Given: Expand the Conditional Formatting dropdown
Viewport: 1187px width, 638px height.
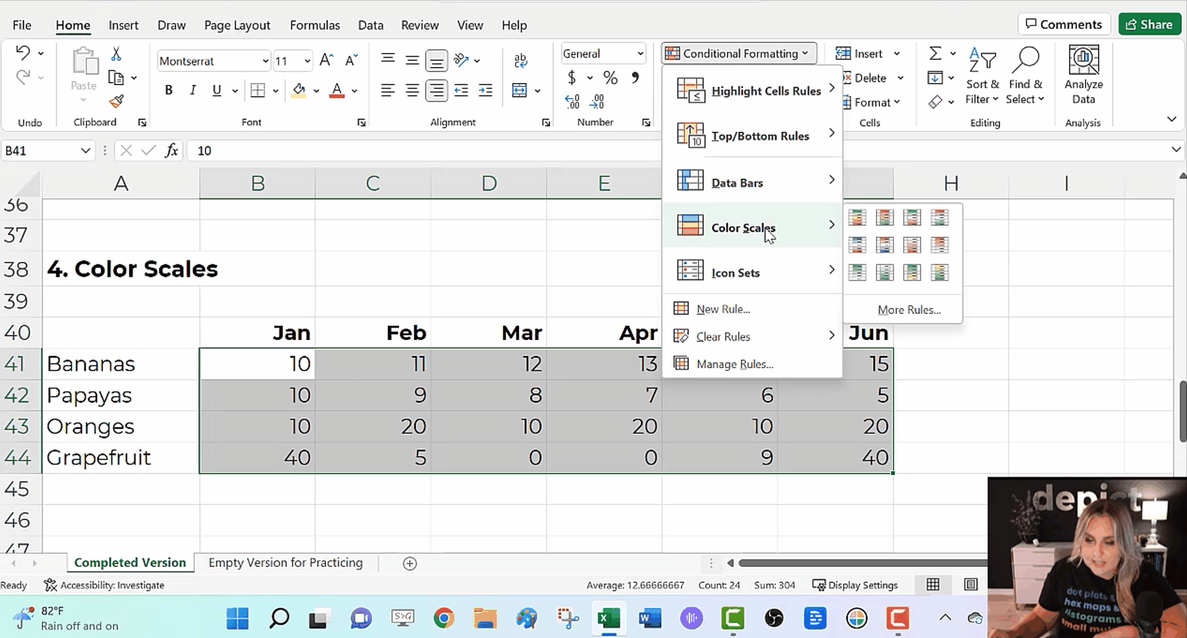Looking at the screenshot, I should [739, 54].
